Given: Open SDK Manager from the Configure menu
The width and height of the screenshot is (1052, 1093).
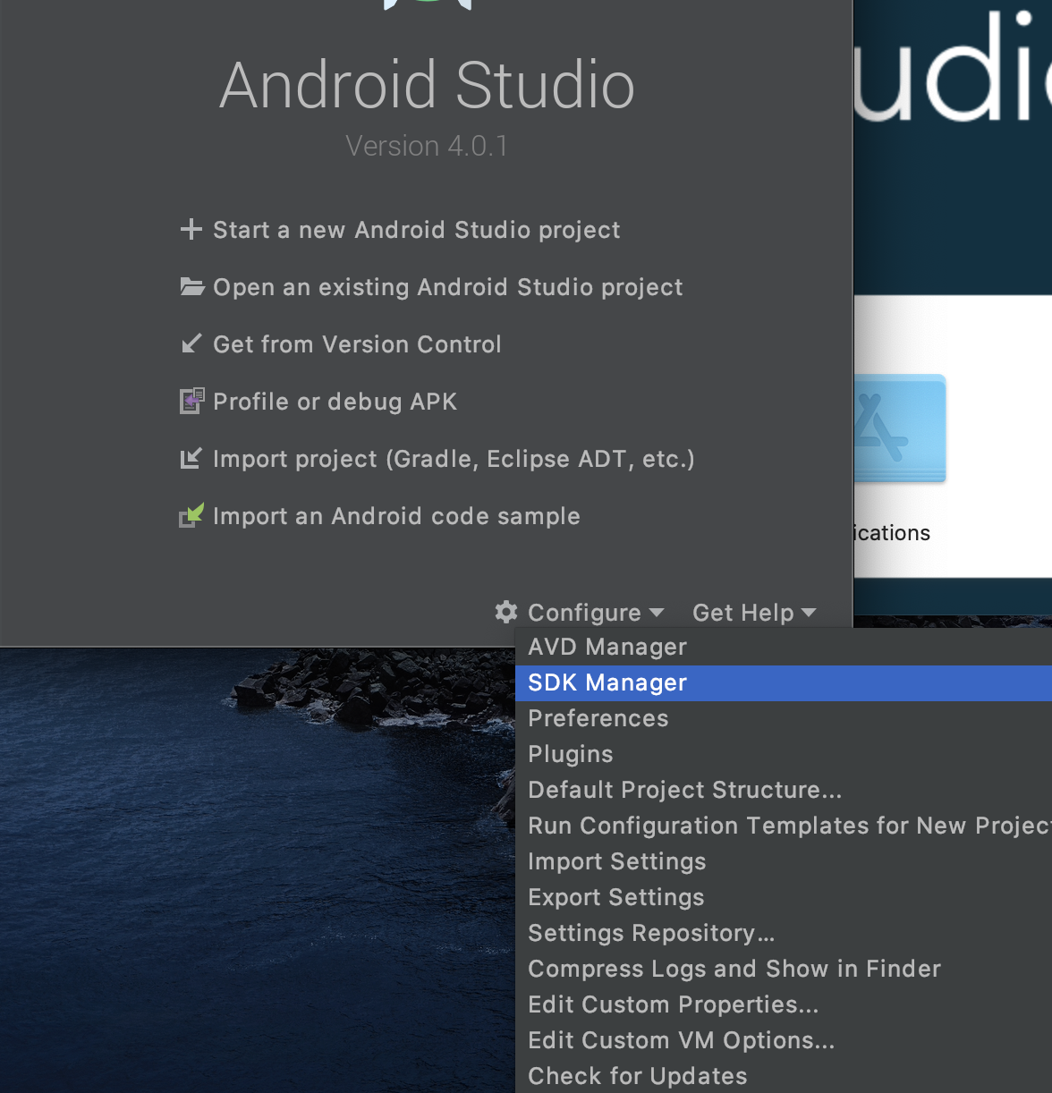Looking at the screenshot, I should tap(784, 682).
